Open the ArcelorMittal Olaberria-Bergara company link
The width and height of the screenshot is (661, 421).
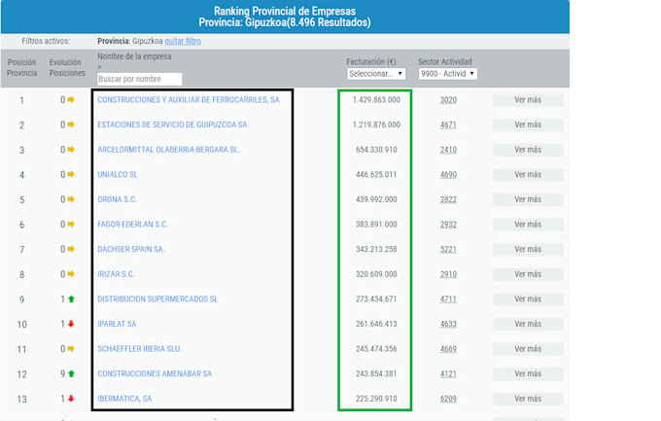168,150
